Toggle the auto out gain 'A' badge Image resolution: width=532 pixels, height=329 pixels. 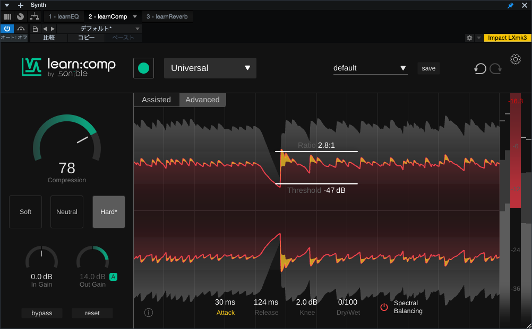(113, 277)
